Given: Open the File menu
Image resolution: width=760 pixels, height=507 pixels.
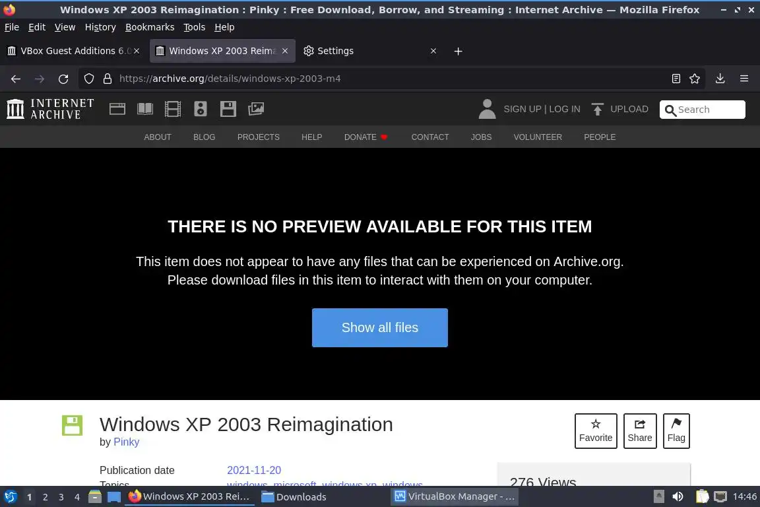Looking at the screenshot, I should coord(12,27).
